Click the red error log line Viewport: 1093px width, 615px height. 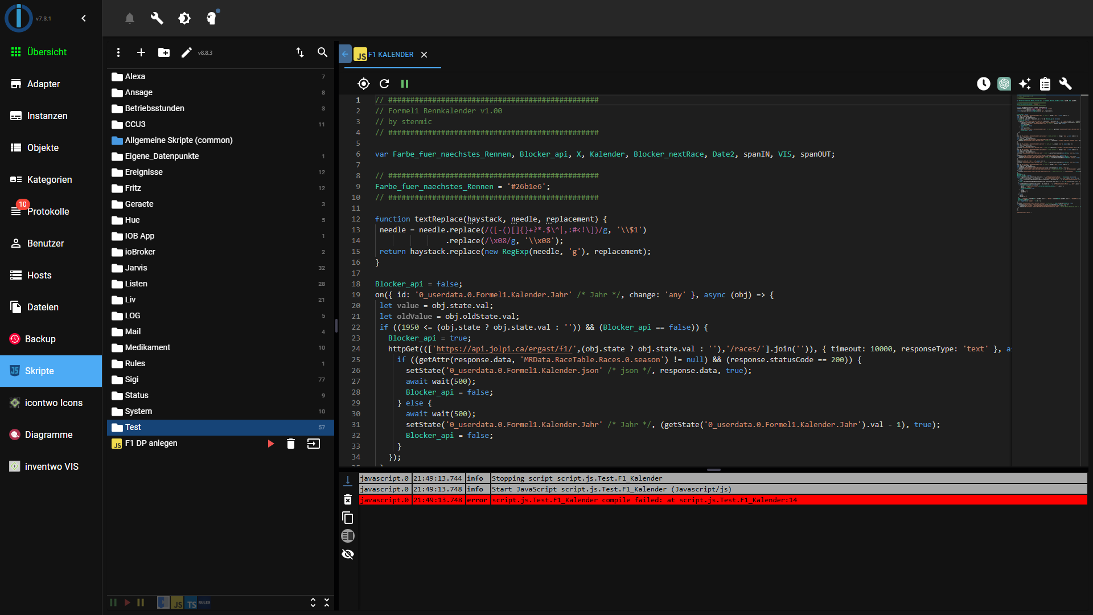723,500
